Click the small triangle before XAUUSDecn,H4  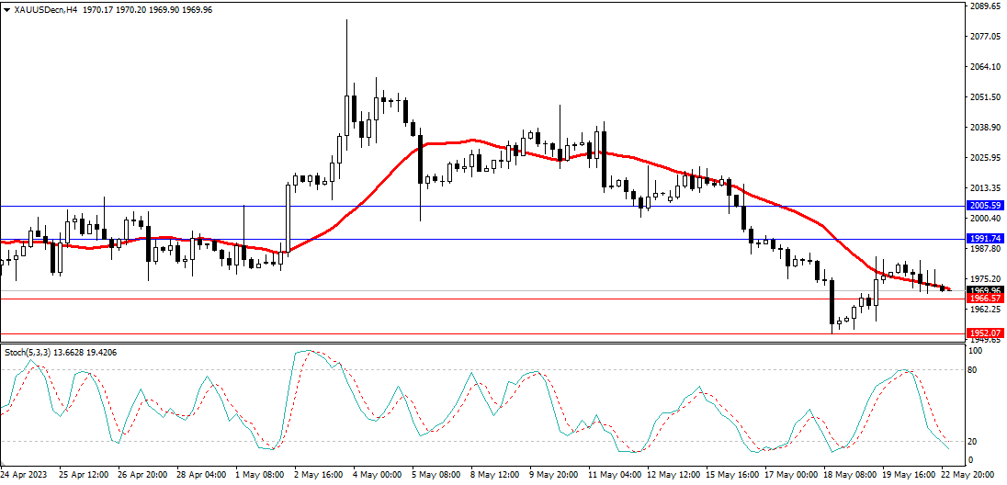click(6, 9)
